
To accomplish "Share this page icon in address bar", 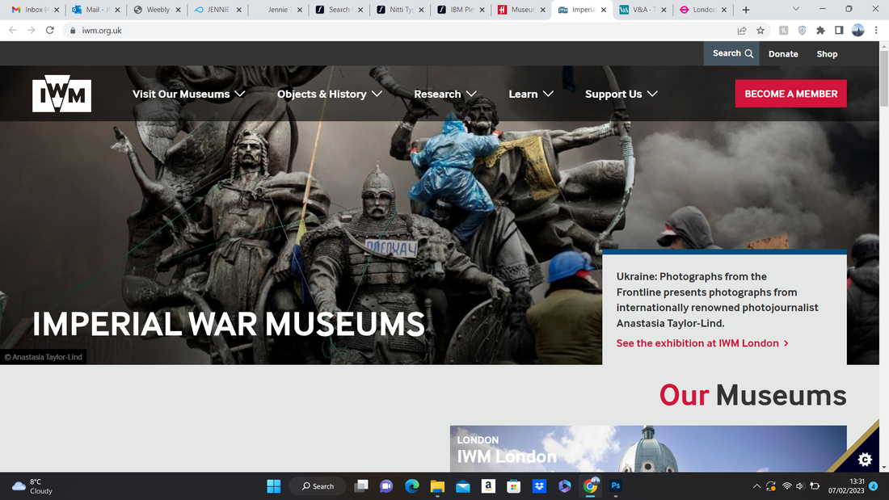I will click(x=742, y=31).
